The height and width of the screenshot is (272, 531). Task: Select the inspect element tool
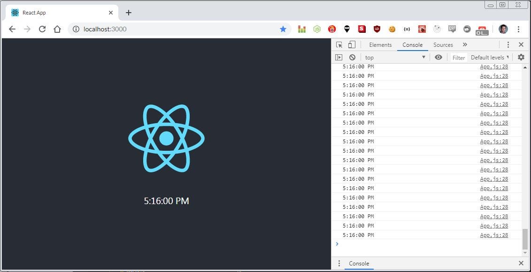click(339, 44)
